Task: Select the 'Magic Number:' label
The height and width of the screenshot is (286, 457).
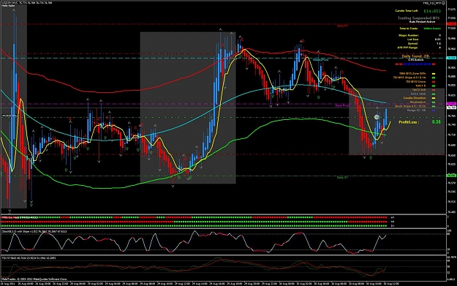Action: click(409, 35)
